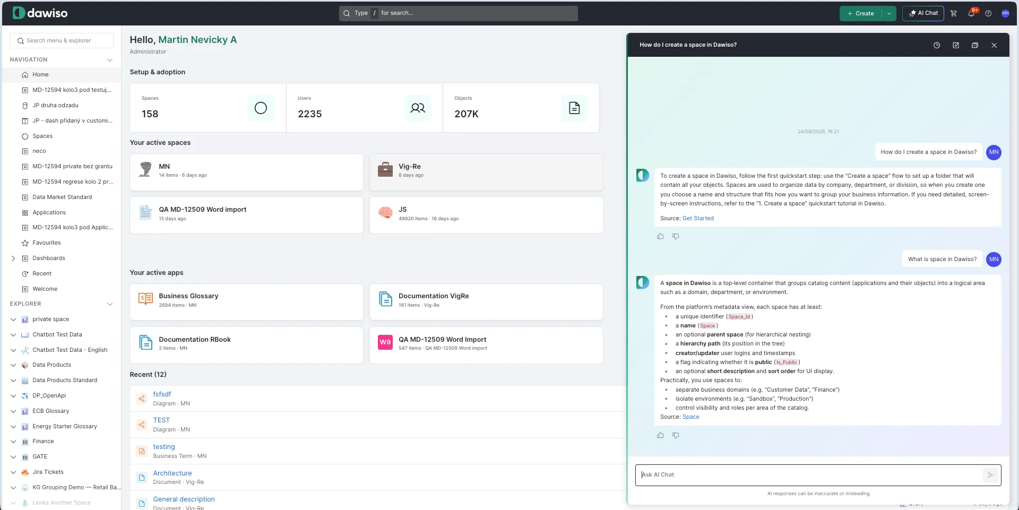Screen dimensions: 1019x510
Task: Expand Chatbot Test Data chevron
Action: coord(13,335)
